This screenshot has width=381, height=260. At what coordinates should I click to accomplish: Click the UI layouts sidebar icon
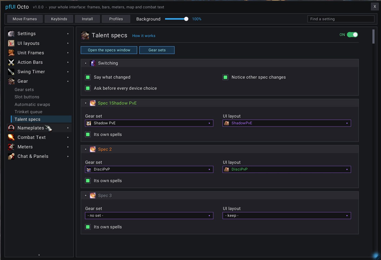point(11,43)
